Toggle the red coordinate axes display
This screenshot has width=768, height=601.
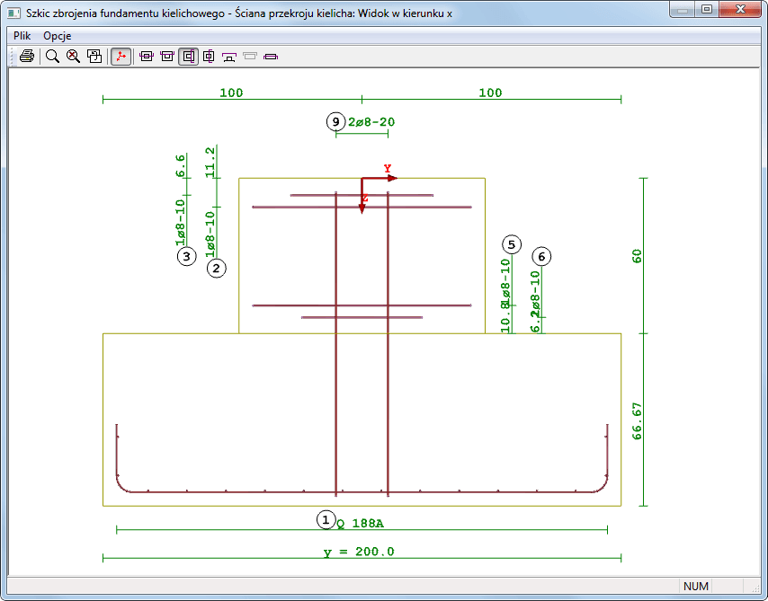coord(121,57)
